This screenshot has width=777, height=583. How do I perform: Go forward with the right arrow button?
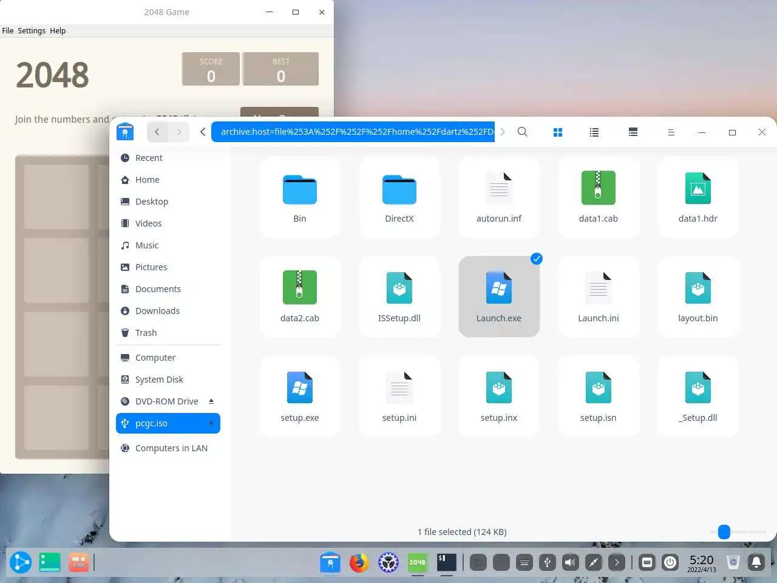(x=178, y=132)
